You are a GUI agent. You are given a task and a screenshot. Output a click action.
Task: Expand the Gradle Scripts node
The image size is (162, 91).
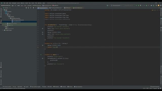point(3,30)
